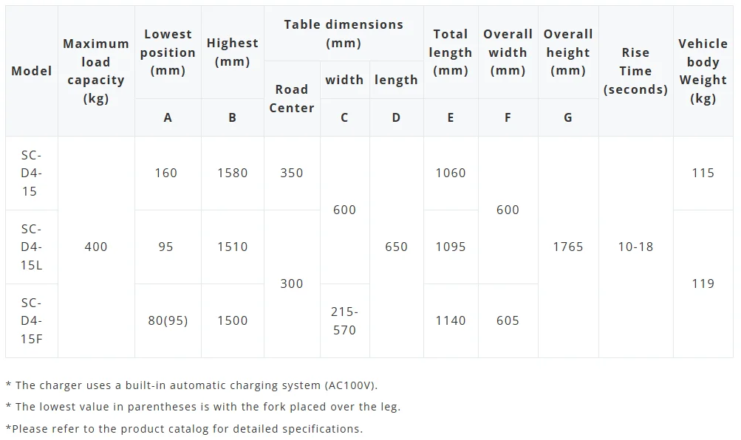Click the 605 overall width value
741x440 pixels.
508,320
